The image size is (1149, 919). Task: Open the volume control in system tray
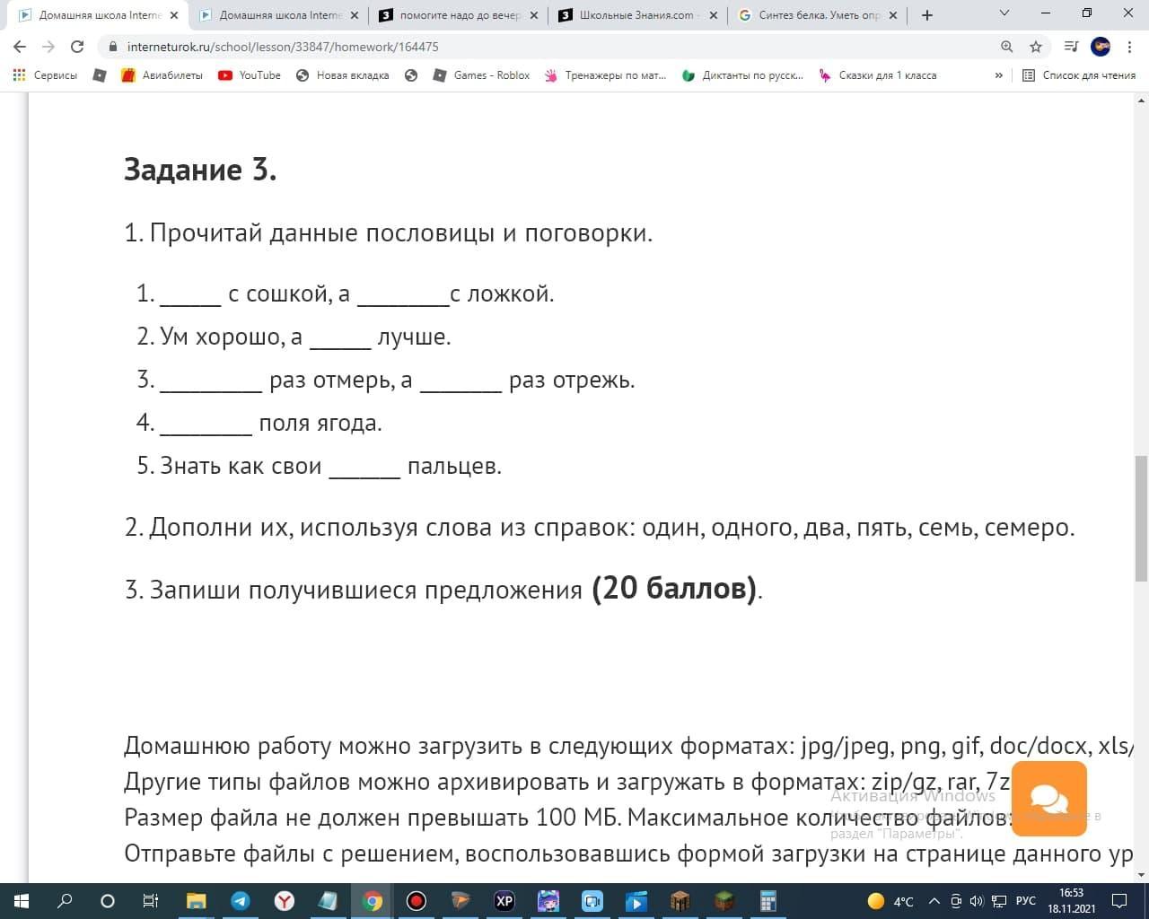(977, 901)
